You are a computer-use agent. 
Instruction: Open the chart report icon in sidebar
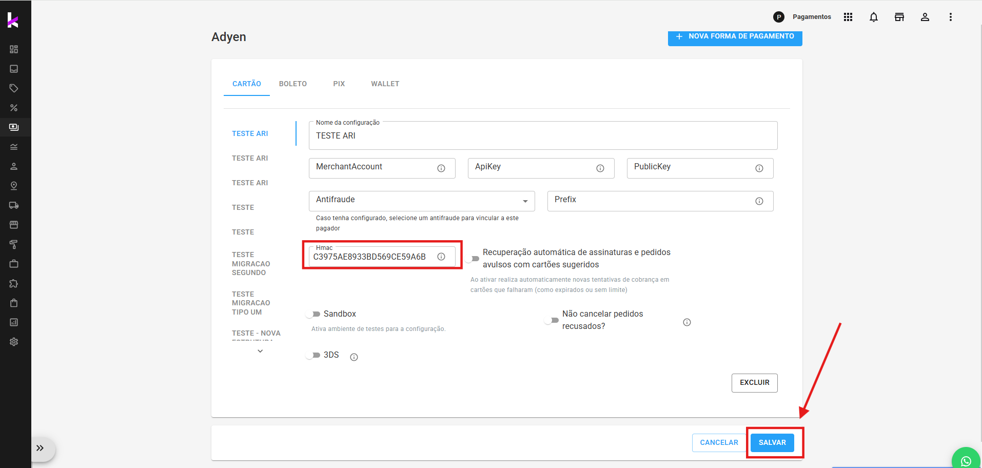(x=14, y=322)
